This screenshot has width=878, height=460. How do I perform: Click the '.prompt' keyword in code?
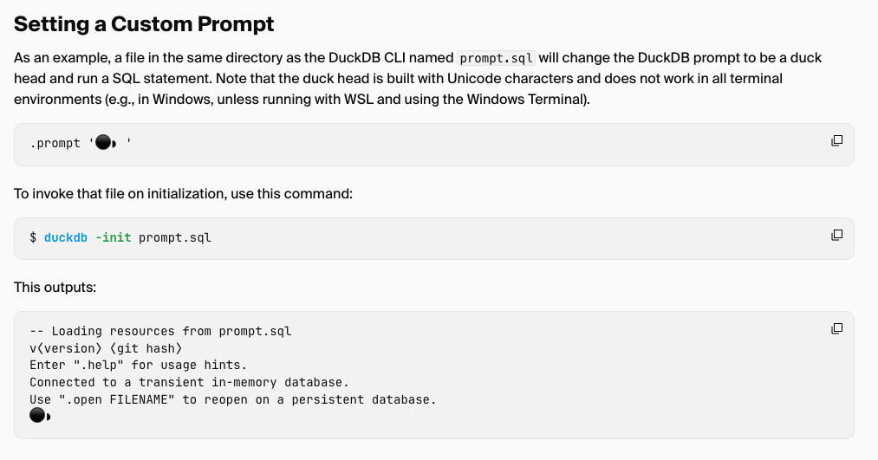[55, 143]
